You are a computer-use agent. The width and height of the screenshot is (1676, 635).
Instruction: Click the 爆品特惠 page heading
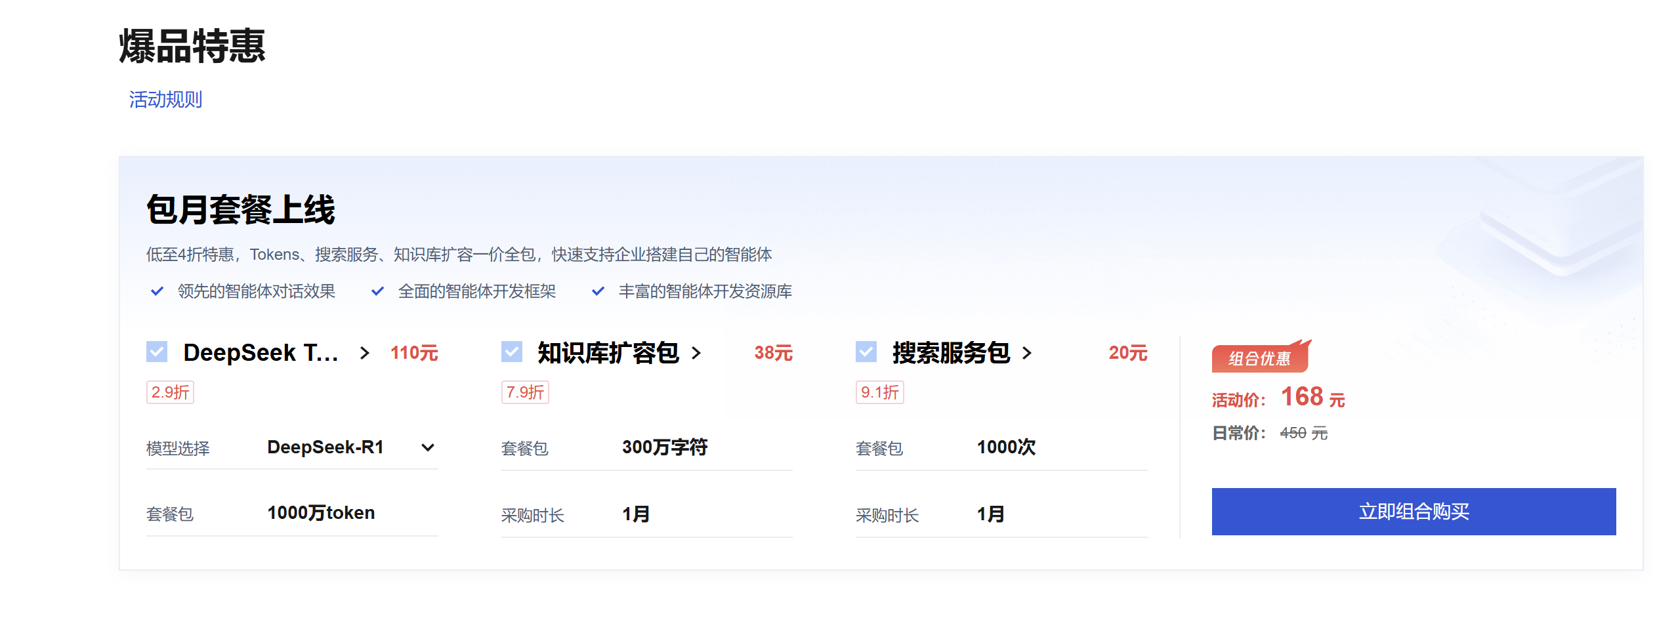click(x=192, y=46)
